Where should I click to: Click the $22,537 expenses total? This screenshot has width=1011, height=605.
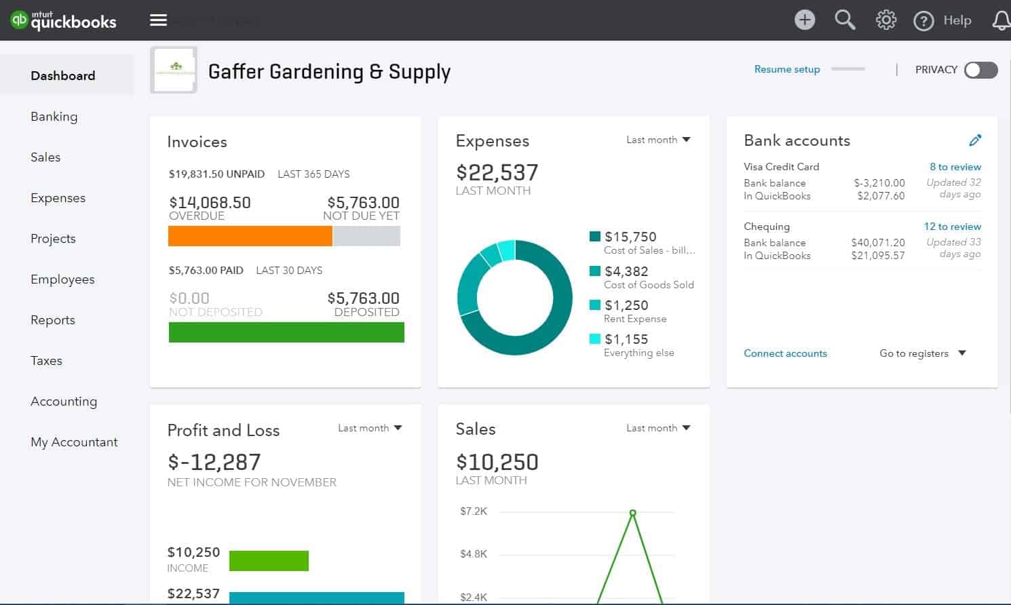pos(497,172)
